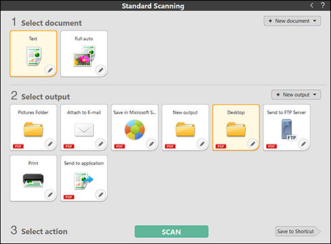The image size is (331, 244).
Task: Edit Attach to E-mail output pencil icon
Action: [101, 143]
